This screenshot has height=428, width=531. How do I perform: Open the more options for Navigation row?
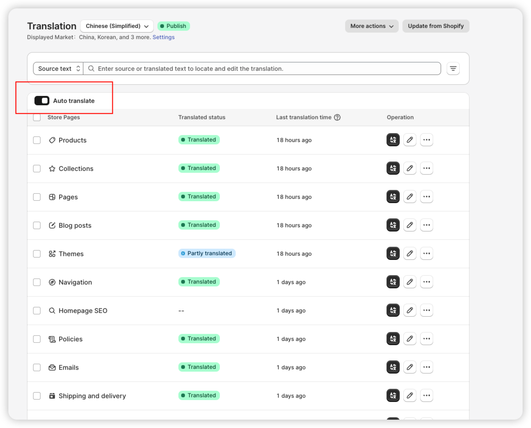(426, 282)
